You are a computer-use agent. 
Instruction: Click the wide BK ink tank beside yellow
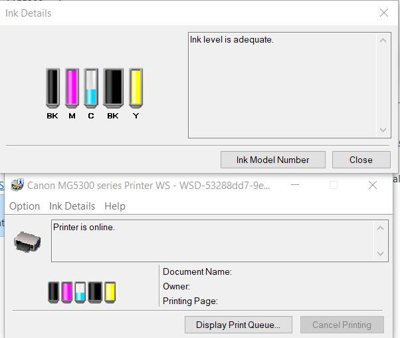(113, 88)
